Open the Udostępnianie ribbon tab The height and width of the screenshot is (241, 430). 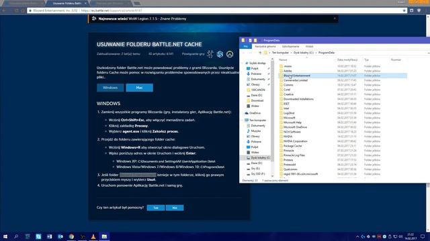[291, 46]
